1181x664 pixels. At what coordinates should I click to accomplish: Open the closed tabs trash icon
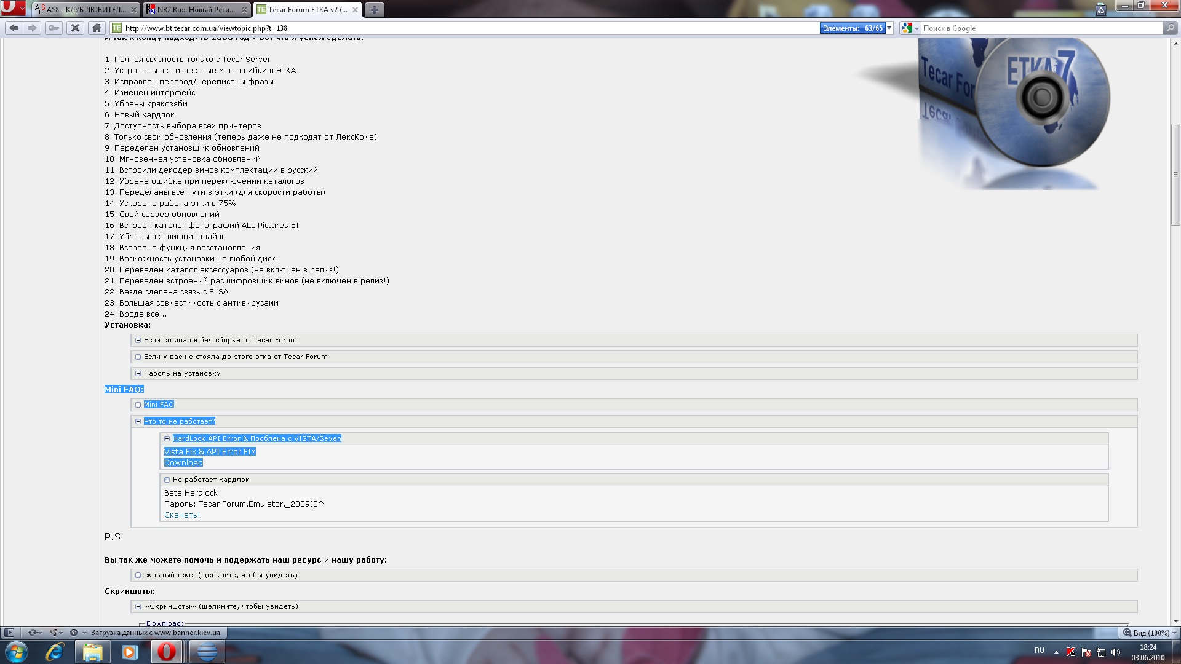pos(1101,9)
